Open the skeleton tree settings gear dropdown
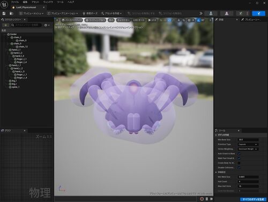The width and height of the screenshot is (268, 202). 47,25
